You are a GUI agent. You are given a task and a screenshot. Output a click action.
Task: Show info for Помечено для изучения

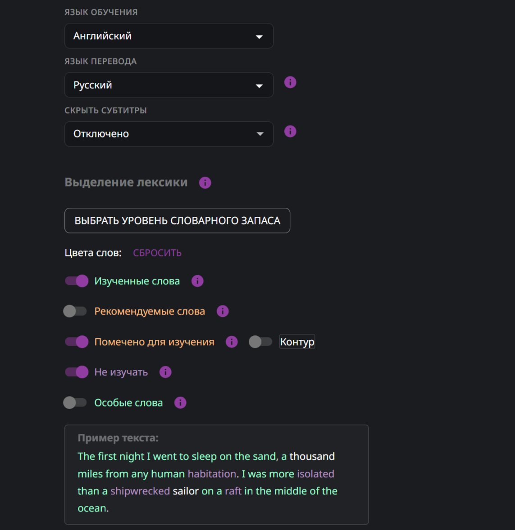[x=232, y=342]
